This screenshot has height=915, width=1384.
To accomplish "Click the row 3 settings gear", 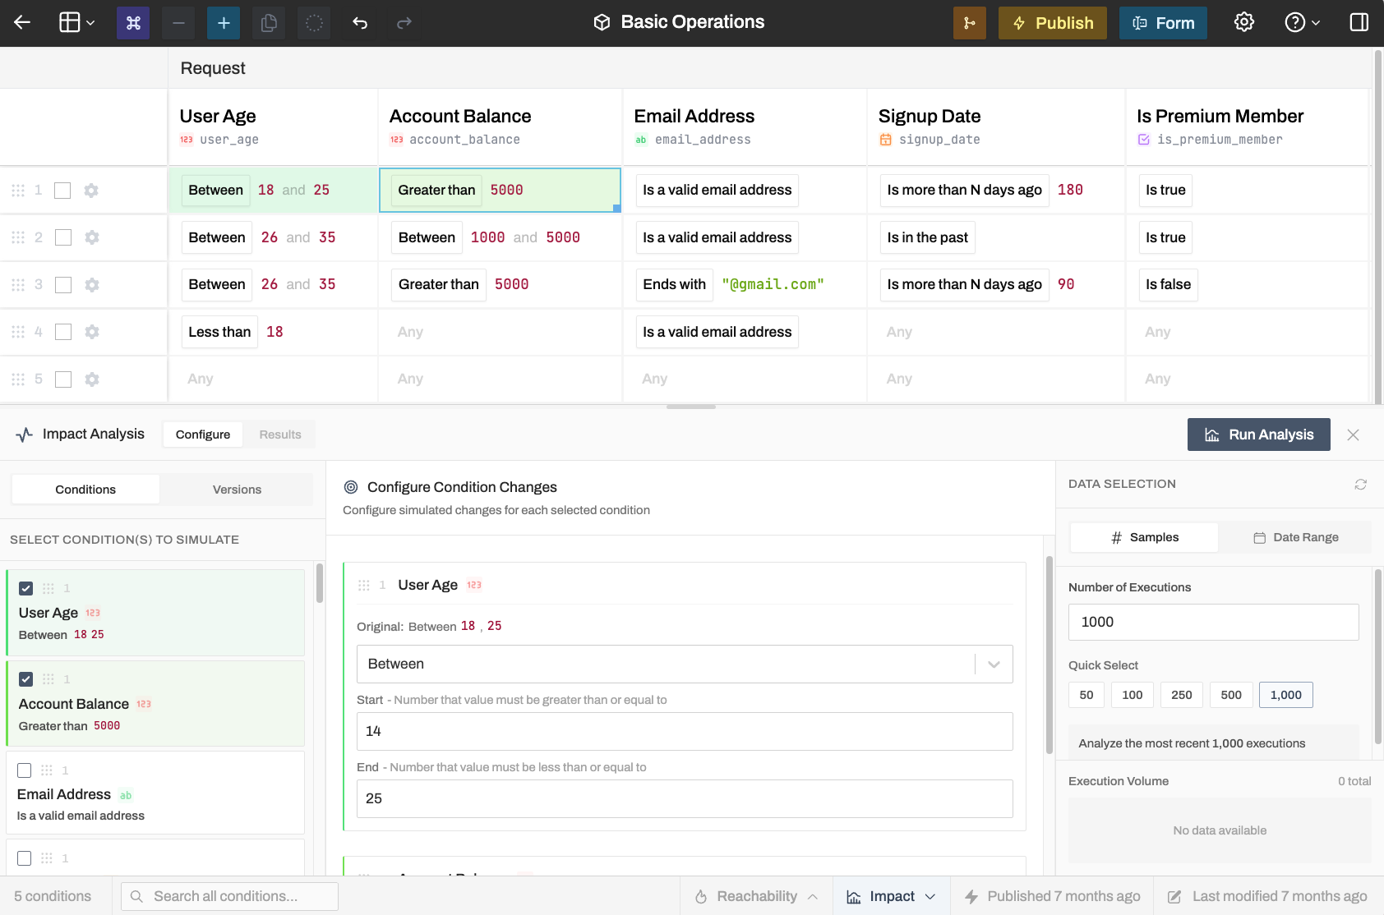I will coord(92,285).
